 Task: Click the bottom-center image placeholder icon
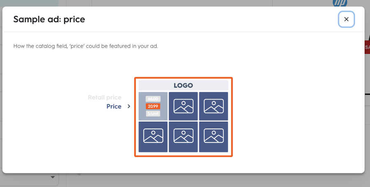[183, 136]
